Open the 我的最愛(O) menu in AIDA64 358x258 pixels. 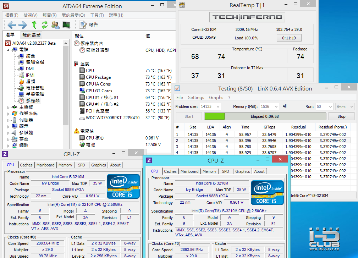[x=73, y=15]
